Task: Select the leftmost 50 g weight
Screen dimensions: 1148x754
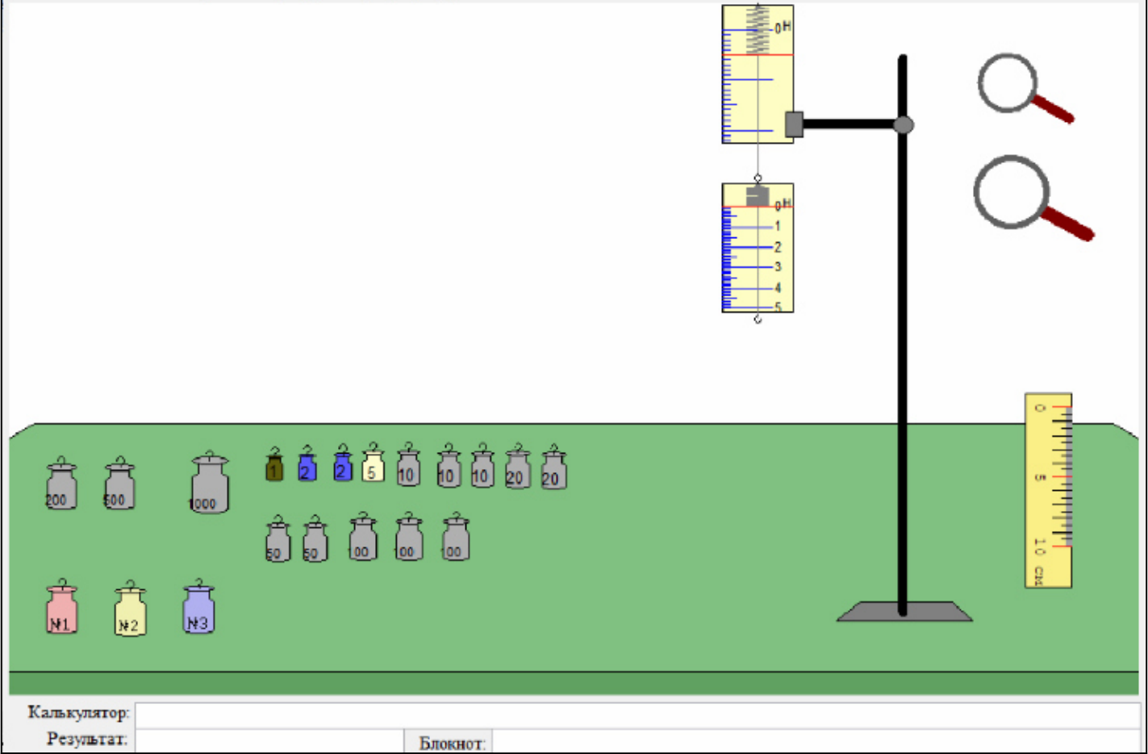Action: (x=278, y=538)
